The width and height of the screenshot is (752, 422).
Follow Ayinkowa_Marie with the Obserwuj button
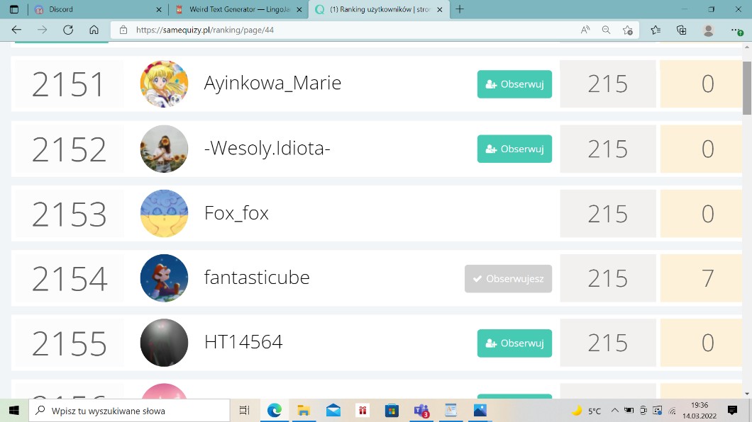coord(514,84)
